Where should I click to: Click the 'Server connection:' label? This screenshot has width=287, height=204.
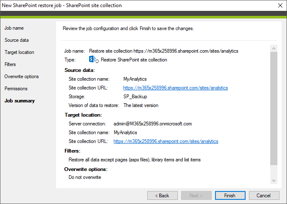pos(87,124)
